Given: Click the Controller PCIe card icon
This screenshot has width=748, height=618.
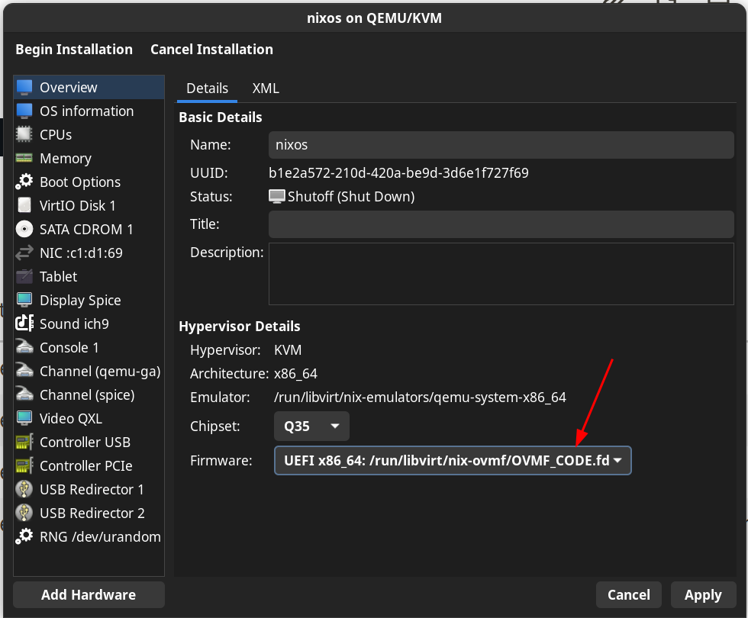Looking at the screenshot, I should pyautogui.click(x=24, y=465).
